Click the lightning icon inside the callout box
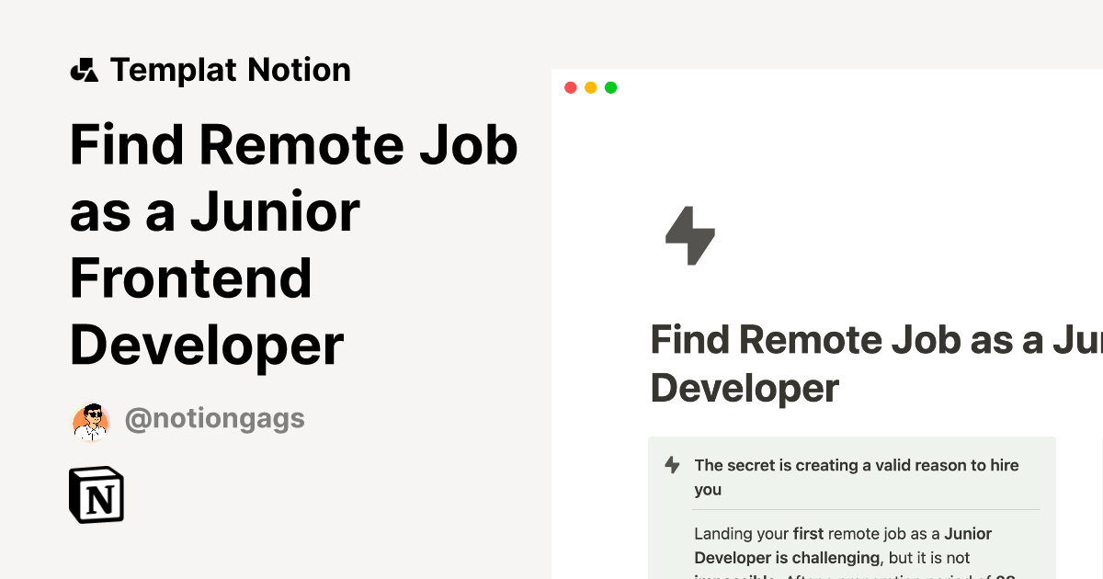The height and width of the screenshot is (579, 1103). pos(670,464)
